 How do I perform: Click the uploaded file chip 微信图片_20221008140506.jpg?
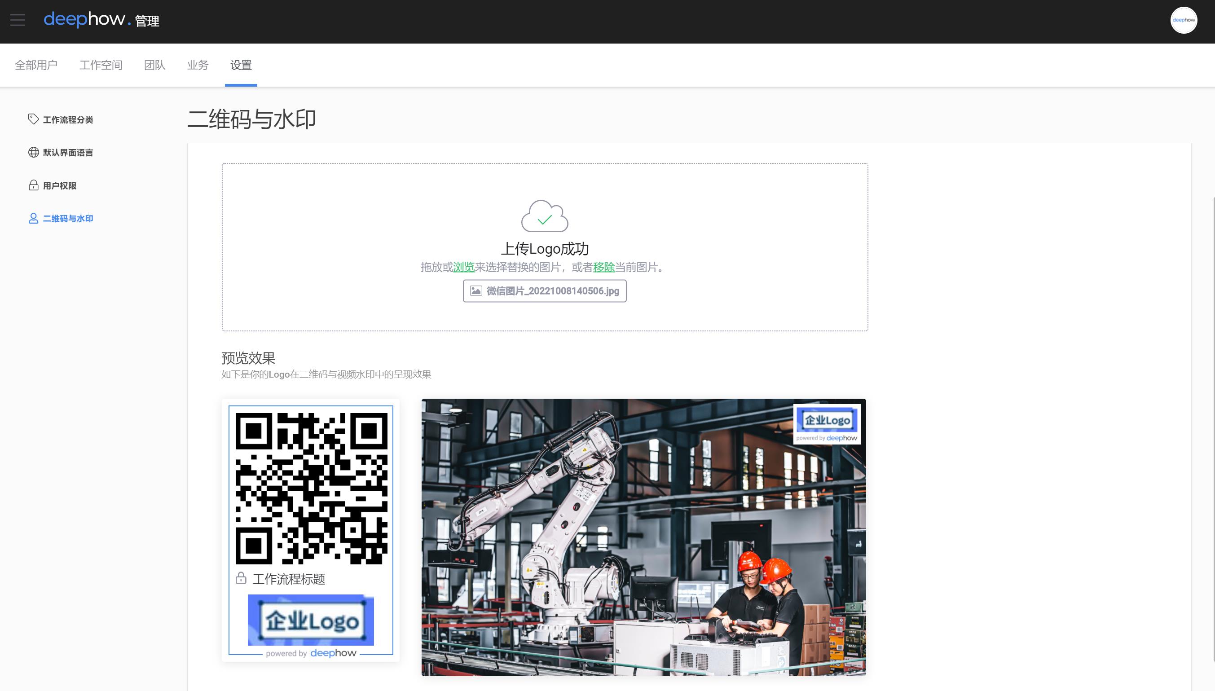tap(545, 291)
